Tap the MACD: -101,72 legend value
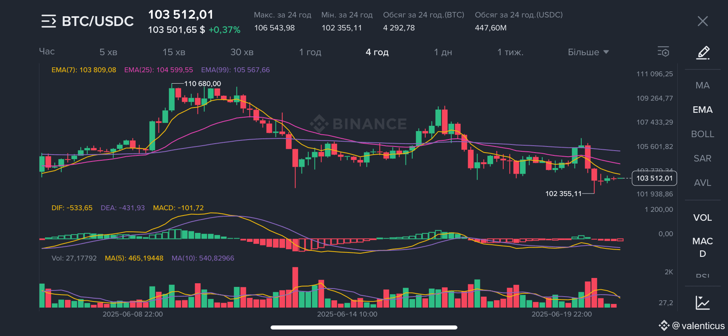Screen dimensions: 728x336 [x=178, y=208]
